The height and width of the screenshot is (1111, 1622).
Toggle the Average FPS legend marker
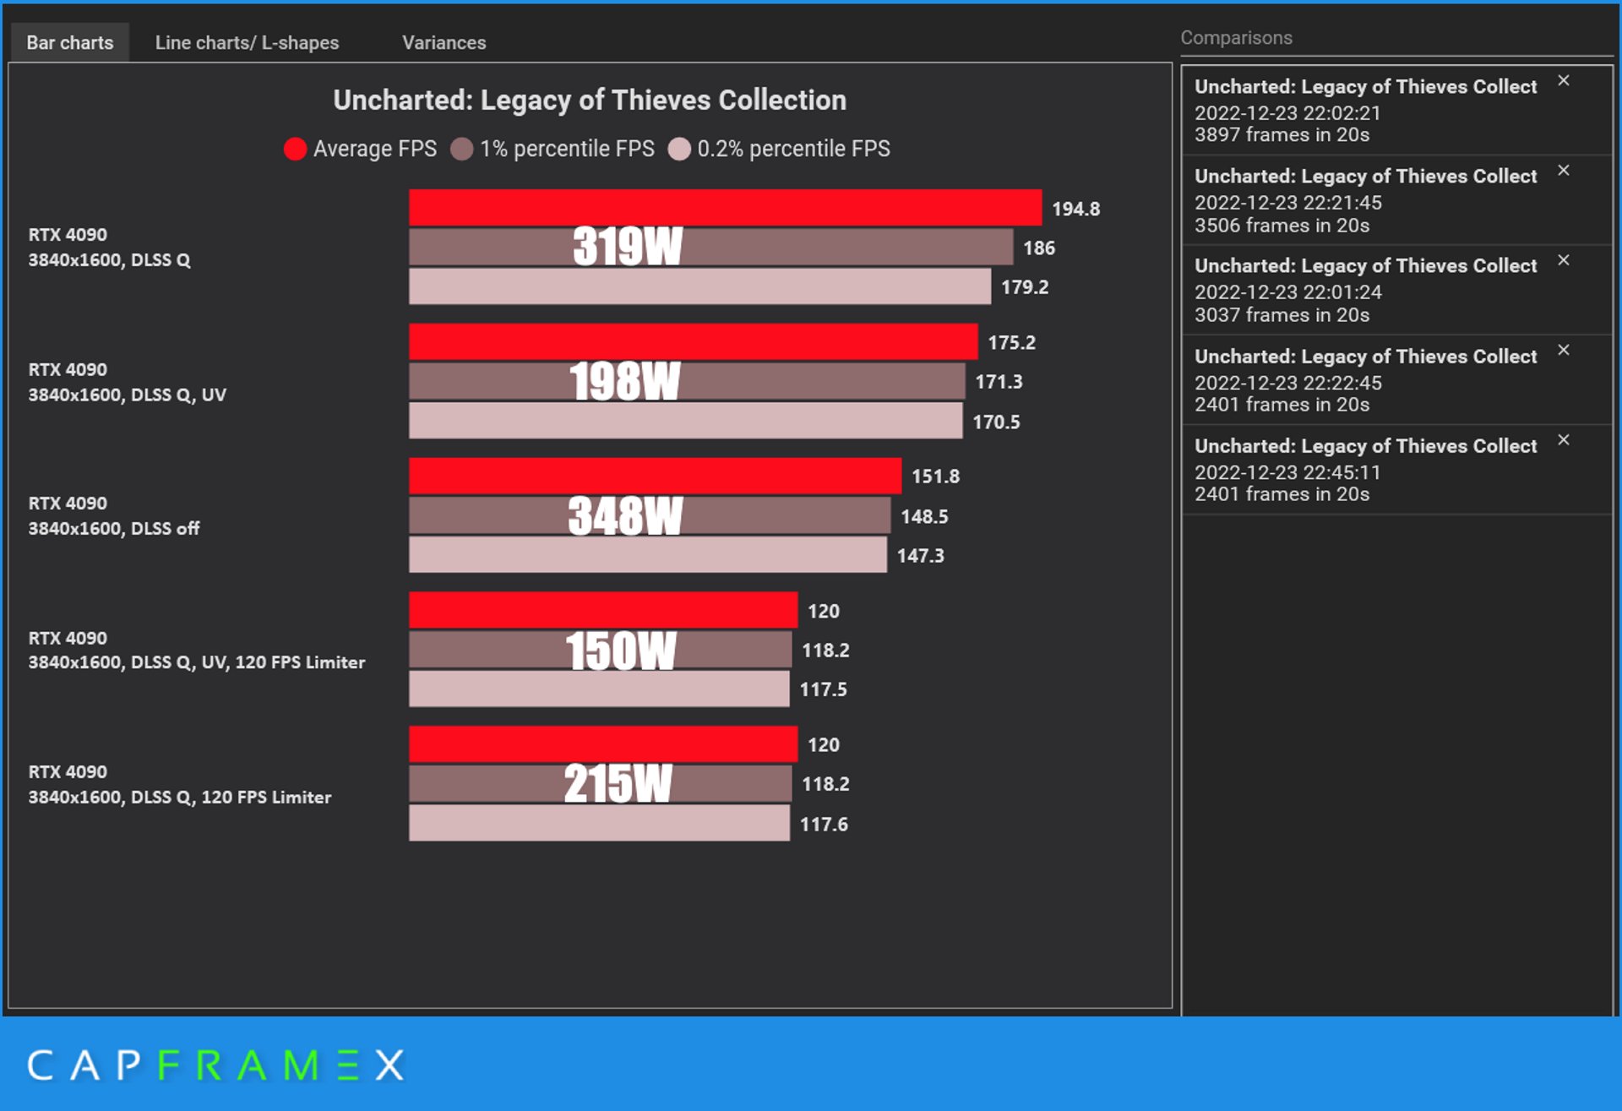[295, 150]
